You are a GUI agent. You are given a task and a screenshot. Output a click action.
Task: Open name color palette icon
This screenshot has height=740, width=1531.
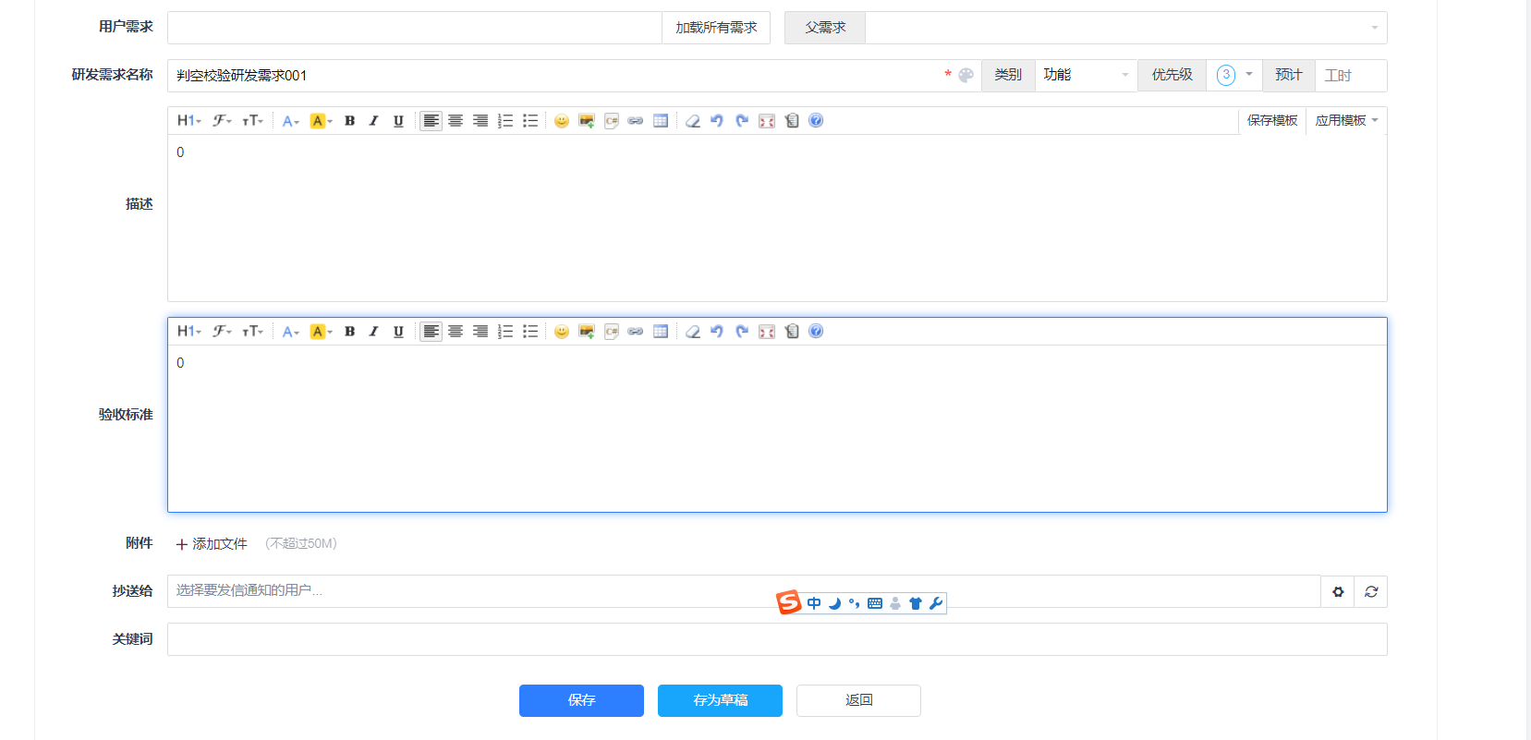[x=966, y=76]
